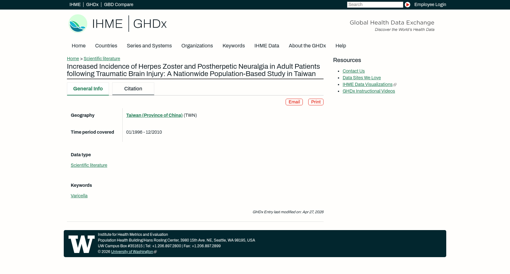Click the time period value 01/1996 - 12/2010
Screen dimensions: 510x274
[144, 132]
